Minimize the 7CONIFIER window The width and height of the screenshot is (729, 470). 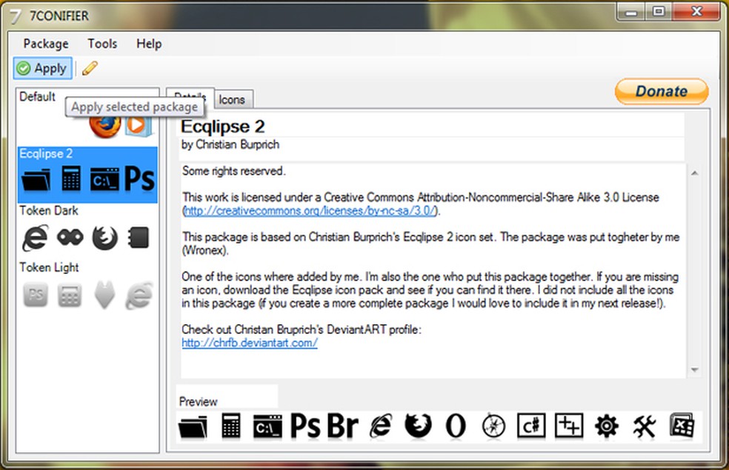tap(631, 12)
